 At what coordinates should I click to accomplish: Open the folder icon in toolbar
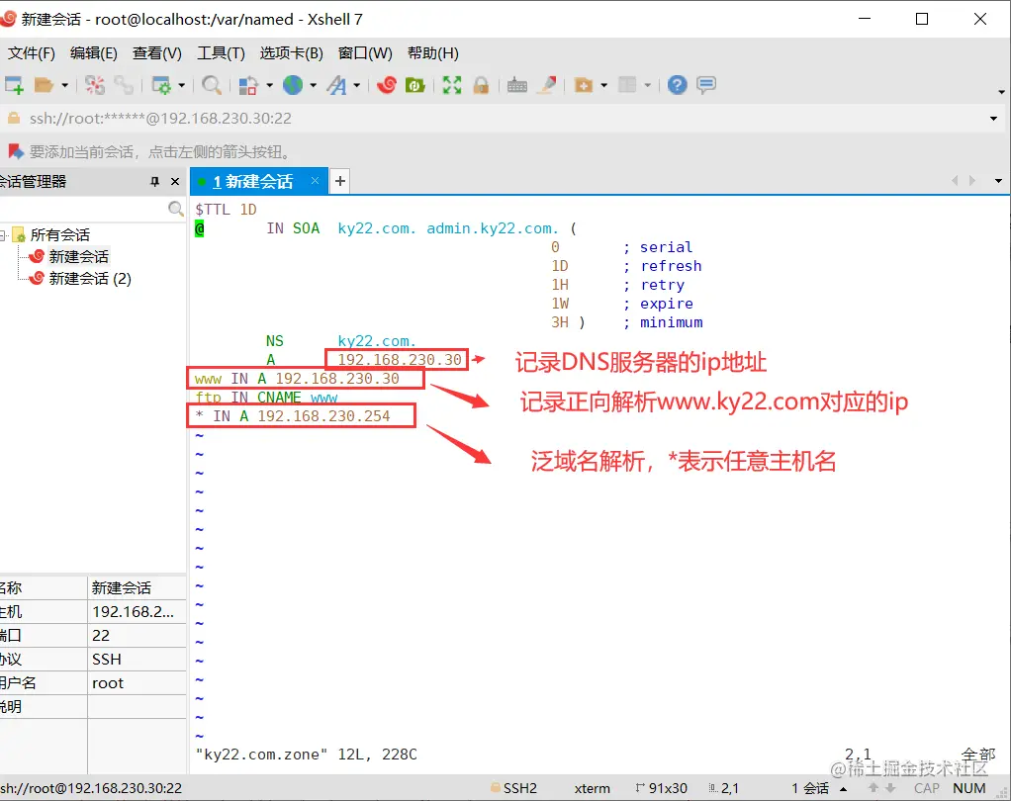tap(44, 85)
